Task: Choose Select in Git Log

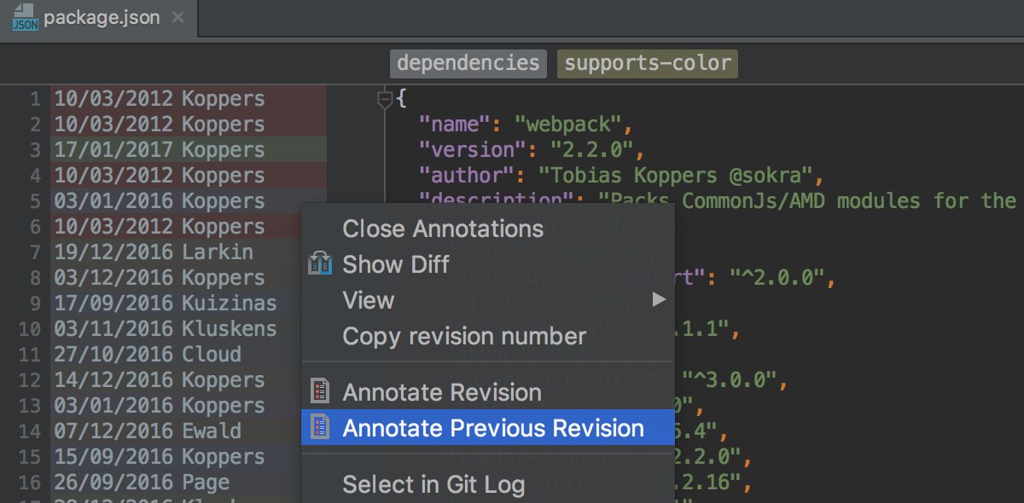Action: coord(487,484)
